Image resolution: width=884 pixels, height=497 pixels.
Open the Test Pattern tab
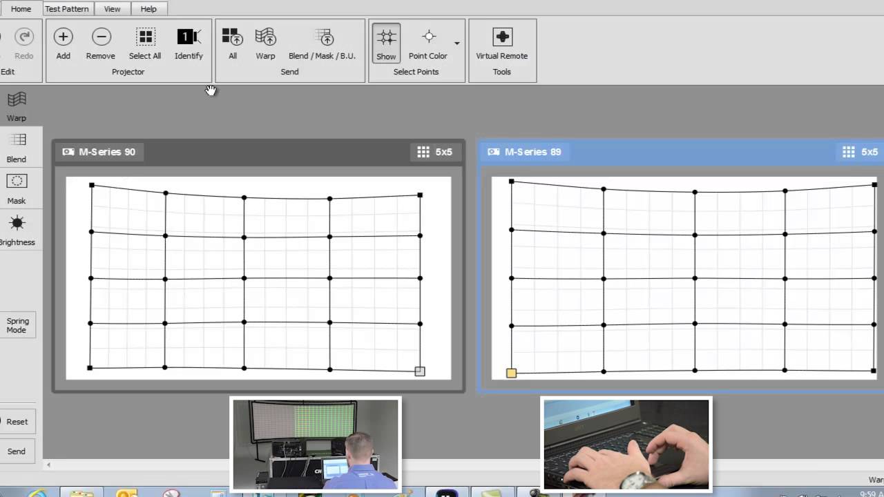coord(67,9)
